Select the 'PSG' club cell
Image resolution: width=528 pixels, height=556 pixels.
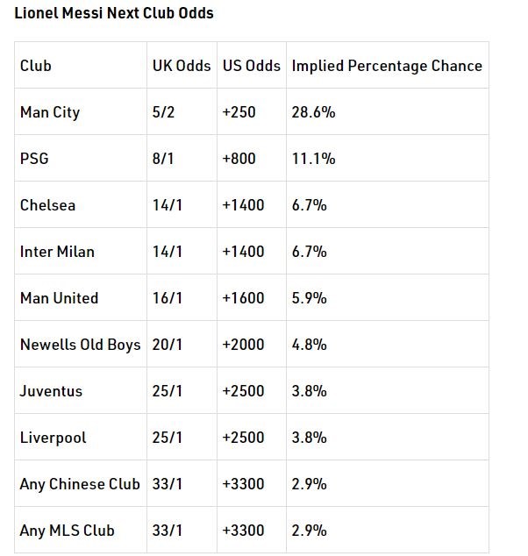[33, 159]
